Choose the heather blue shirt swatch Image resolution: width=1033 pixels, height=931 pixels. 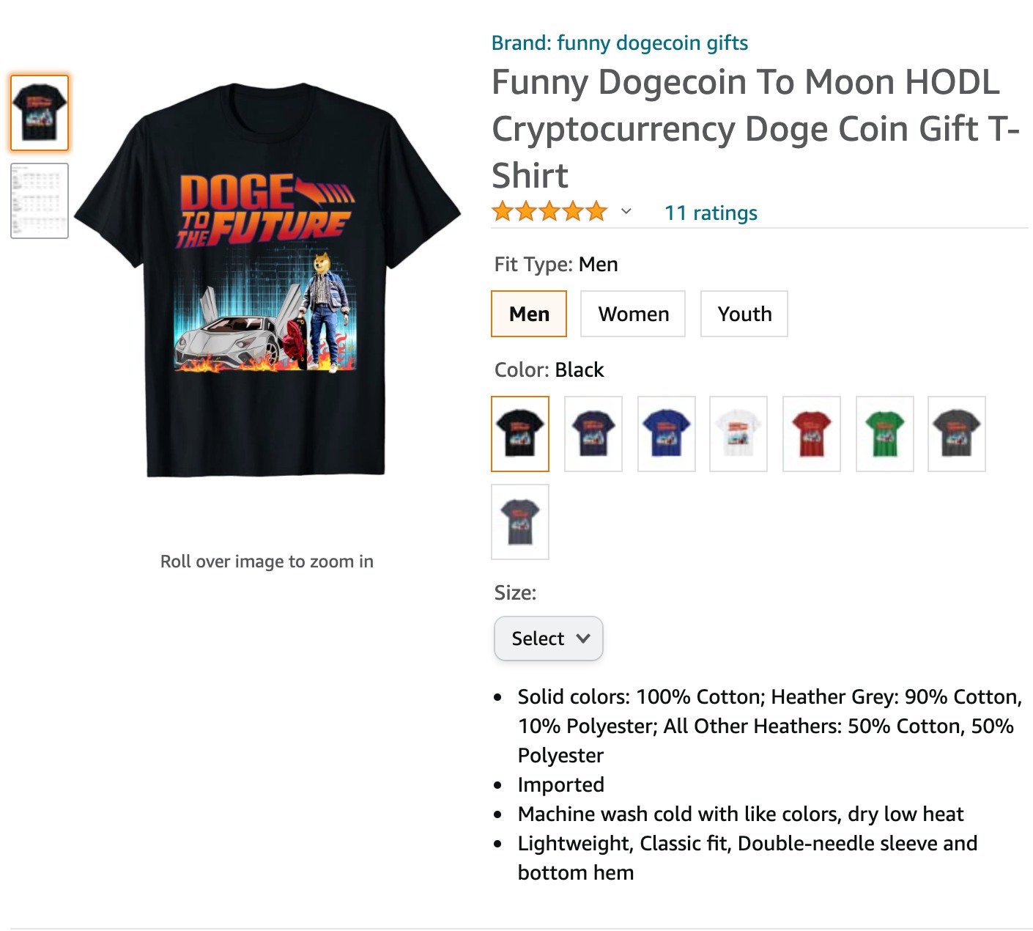(x=520, y=521)
